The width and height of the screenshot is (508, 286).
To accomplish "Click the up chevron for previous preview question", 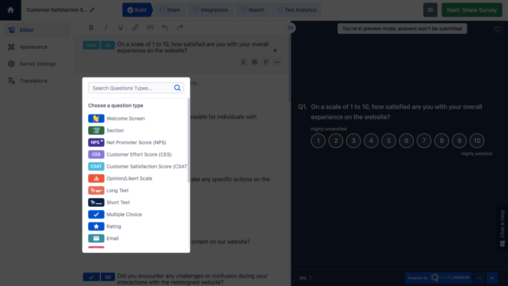I will (479, 278).
